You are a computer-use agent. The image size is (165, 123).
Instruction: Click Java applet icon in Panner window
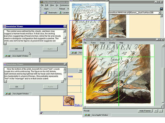[x=74, y=53]
